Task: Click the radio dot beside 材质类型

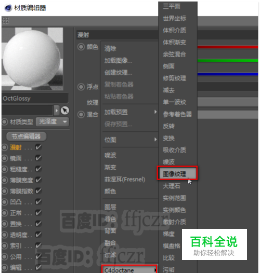Action: (x=5, y=121)
